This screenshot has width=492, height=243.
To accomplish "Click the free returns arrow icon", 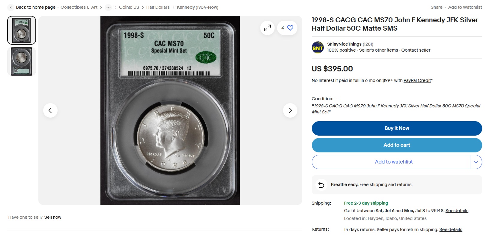I will pyautogui.click(x=321, y=185).
